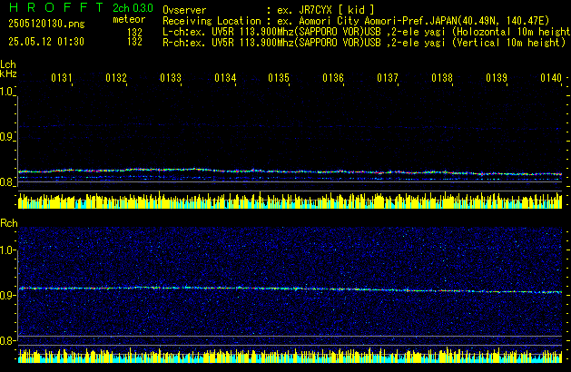Click the Rch 0.8 kHz axis label
The width and height of the screenshot is (571, 372).
(x=6, y=340)
